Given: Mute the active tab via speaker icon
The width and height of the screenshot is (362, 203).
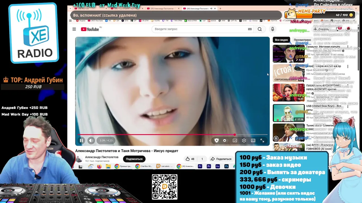Looking at the screenshot, I should pyautogui.click(x=211, y=8).
